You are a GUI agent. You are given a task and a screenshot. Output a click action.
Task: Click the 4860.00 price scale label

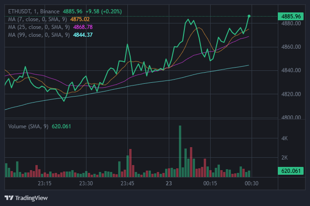[x=291, y=47]
